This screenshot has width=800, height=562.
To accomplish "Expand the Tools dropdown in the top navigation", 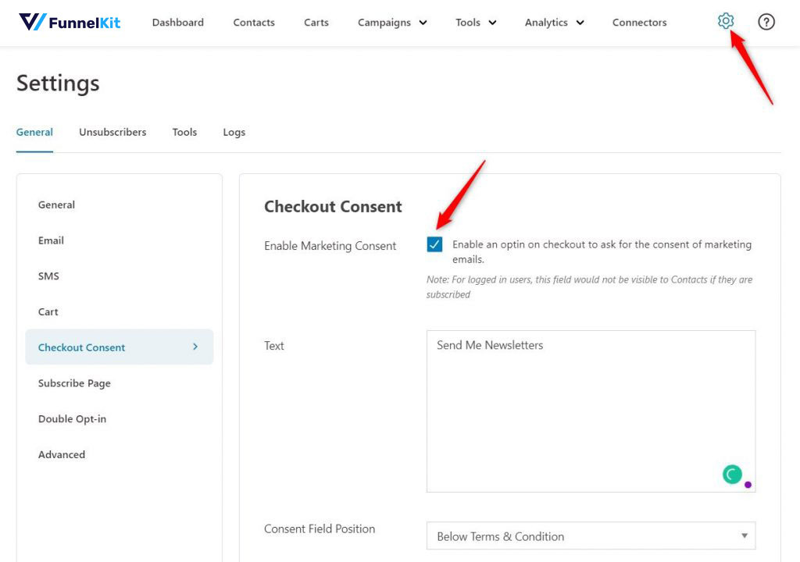I will 476,23.
